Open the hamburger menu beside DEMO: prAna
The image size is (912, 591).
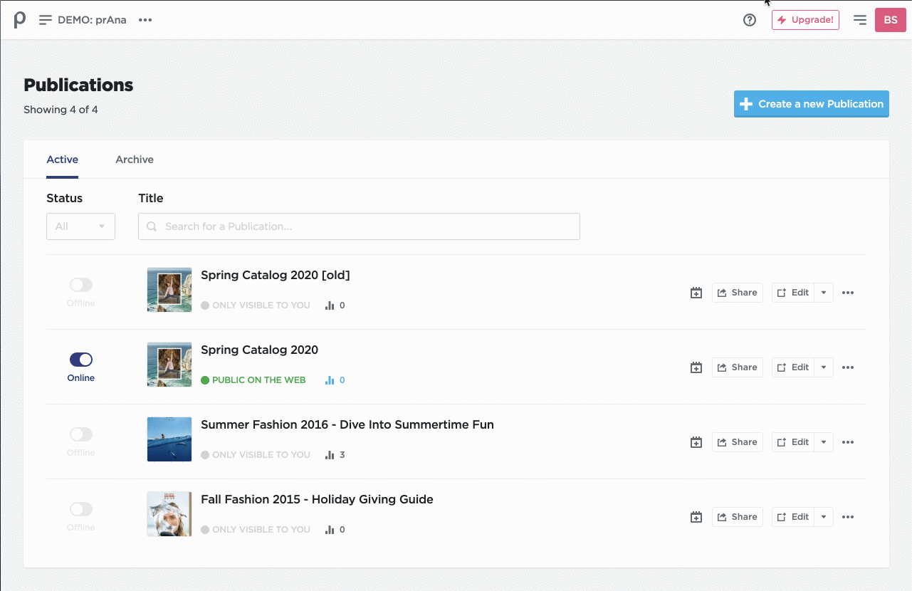click(46, 20)
